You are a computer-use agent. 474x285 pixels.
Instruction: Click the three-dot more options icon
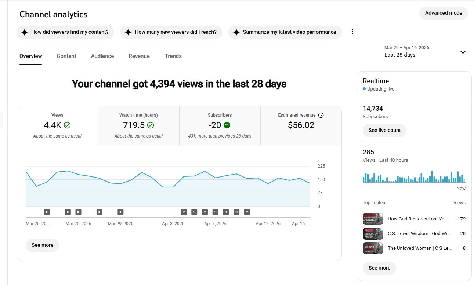pos(352,32)
